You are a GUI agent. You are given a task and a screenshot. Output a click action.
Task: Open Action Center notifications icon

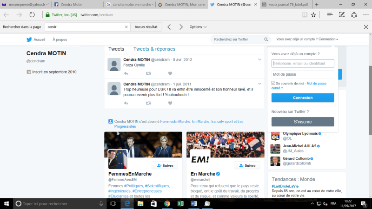point(364,203)
